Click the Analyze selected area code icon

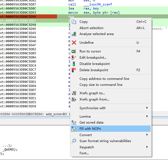point(74,34)
